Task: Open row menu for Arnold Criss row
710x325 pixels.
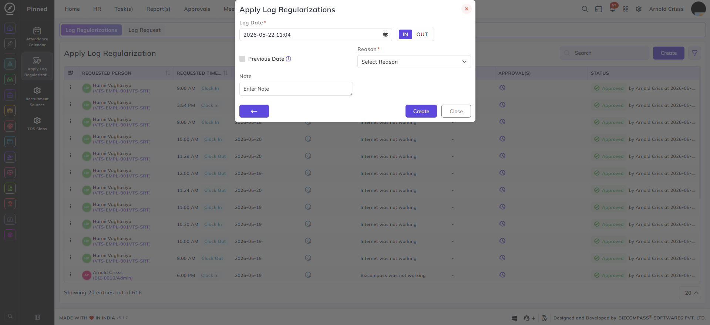Action: (70, 274)
